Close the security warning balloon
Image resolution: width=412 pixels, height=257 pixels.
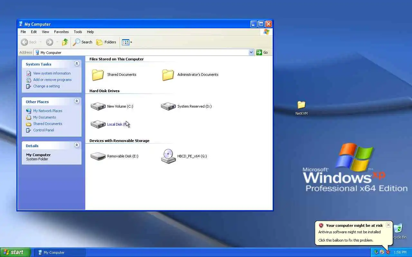(x=389, y=225)
